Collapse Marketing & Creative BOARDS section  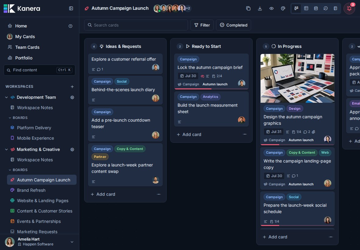pyautogui.click(x=10, y=170)
